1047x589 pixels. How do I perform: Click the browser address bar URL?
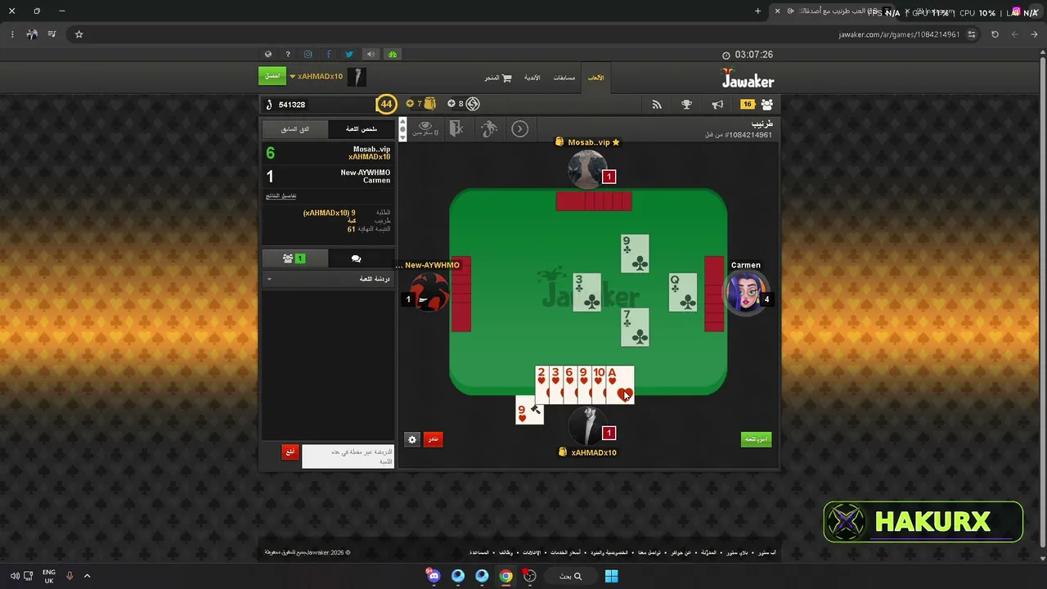tap(899, 34)
